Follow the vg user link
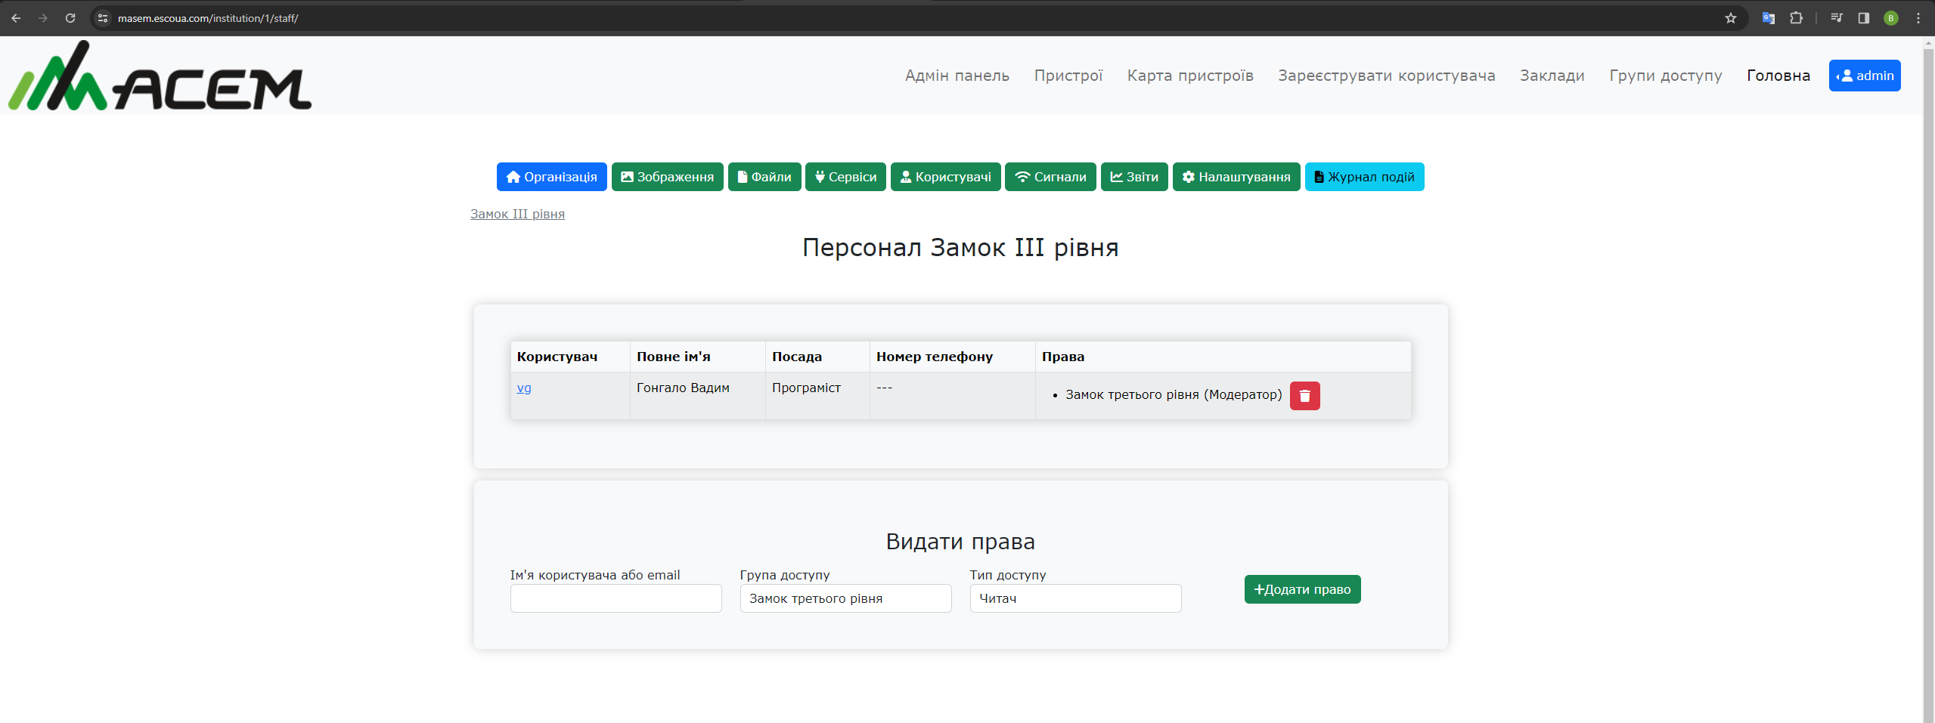 pos(524,388)
